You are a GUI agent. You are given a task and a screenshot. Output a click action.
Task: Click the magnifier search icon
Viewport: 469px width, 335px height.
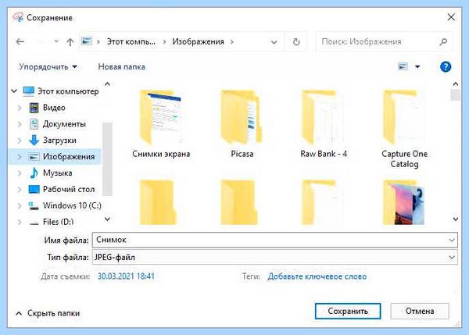[443, 42]
